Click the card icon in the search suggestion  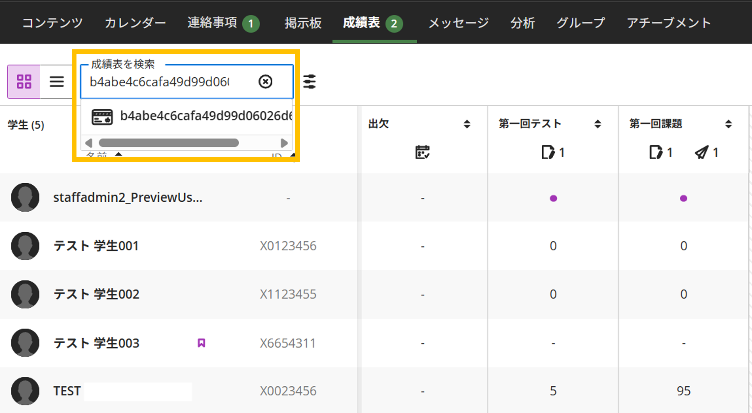tap(102, 117)
